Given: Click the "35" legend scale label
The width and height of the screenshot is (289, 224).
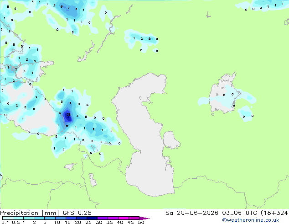Looking at the screenshot, I should pos(109,222).
